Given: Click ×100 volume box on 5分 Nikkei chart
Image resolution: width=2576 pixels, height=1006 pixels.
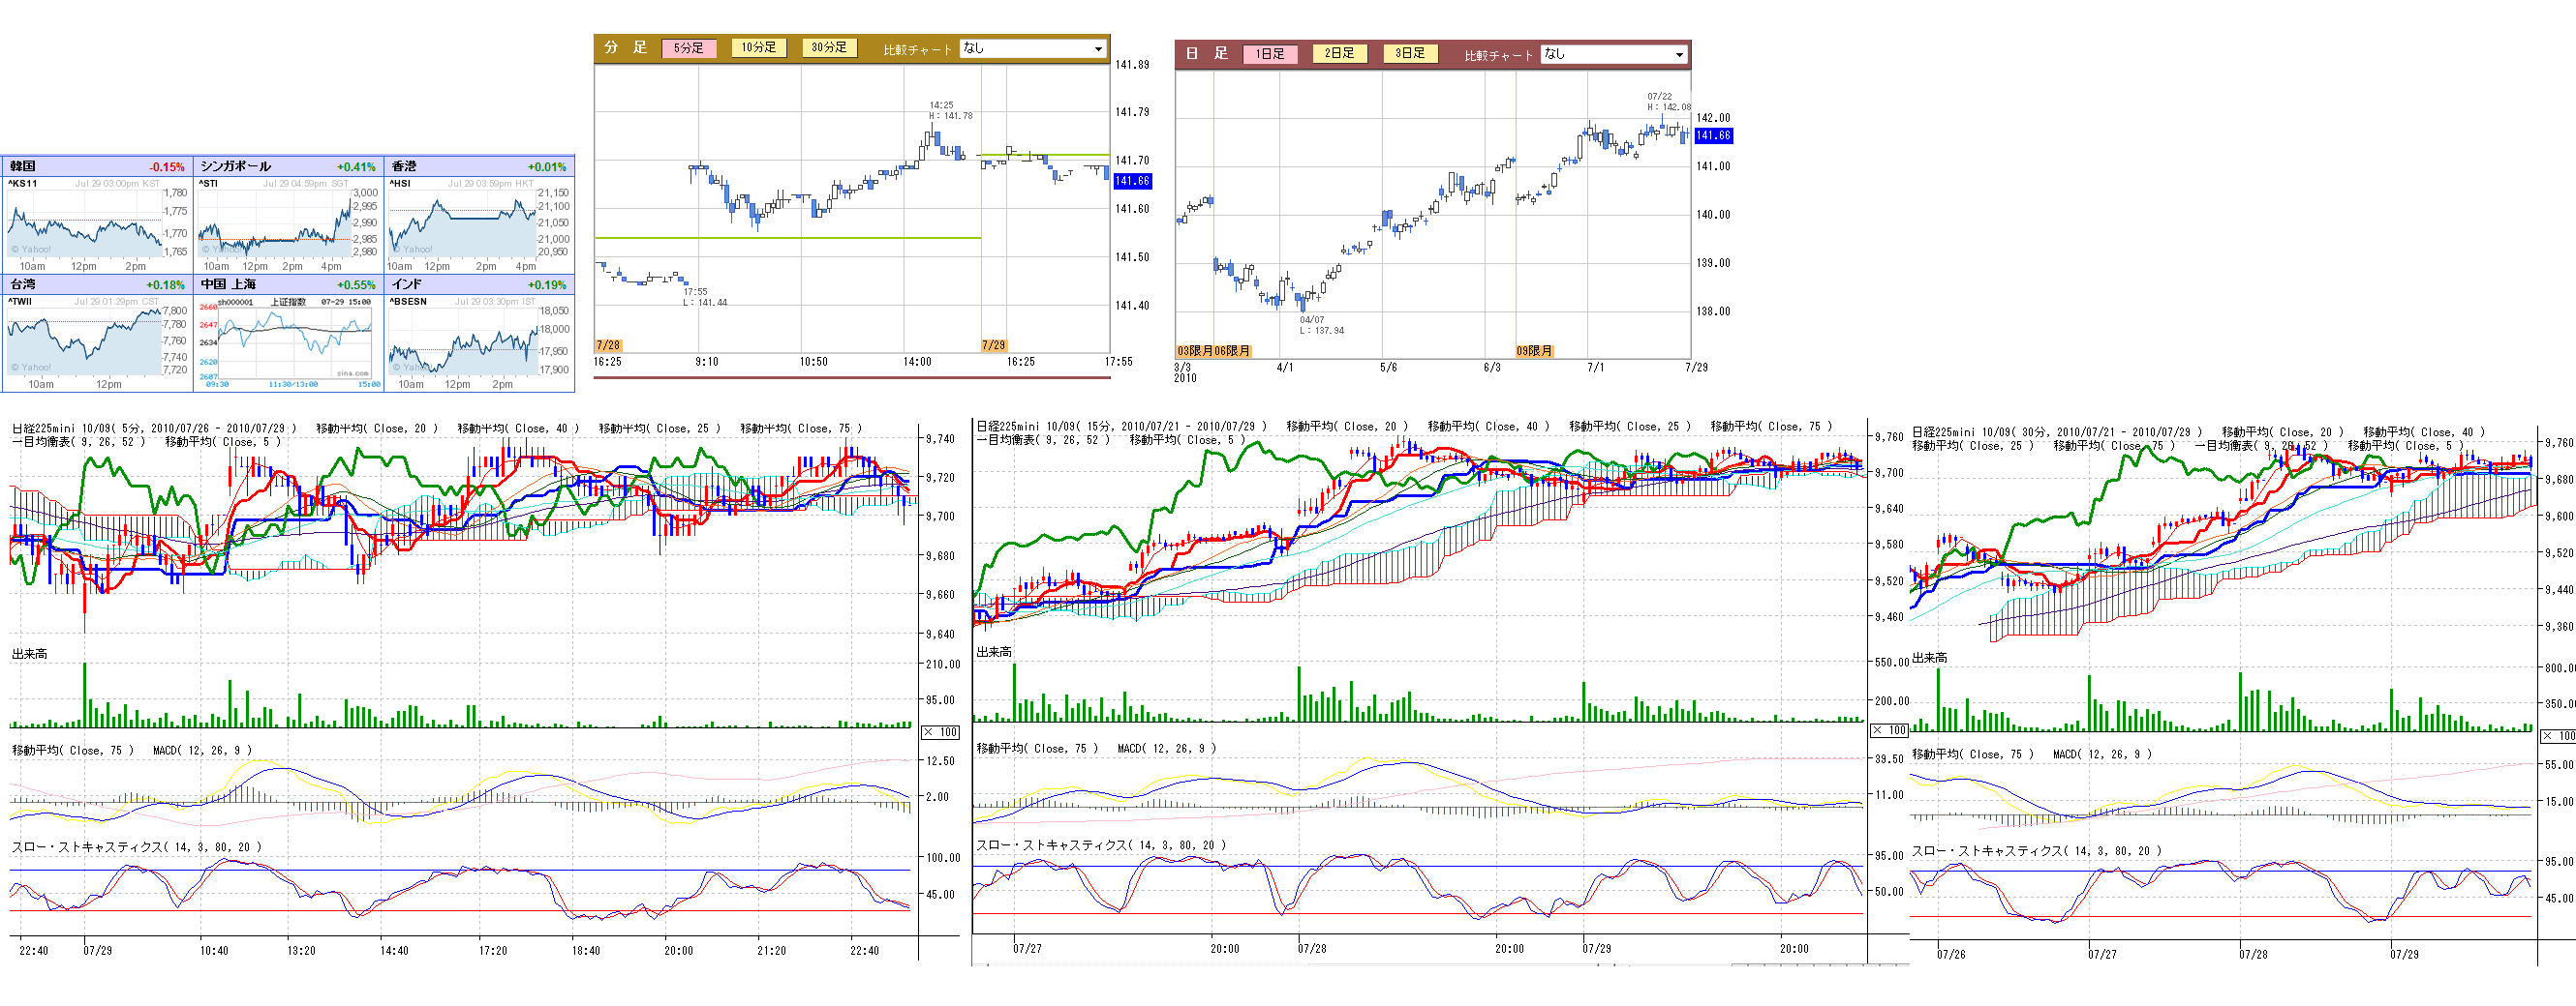Looking at the screenshot, I should click(940, 732).
